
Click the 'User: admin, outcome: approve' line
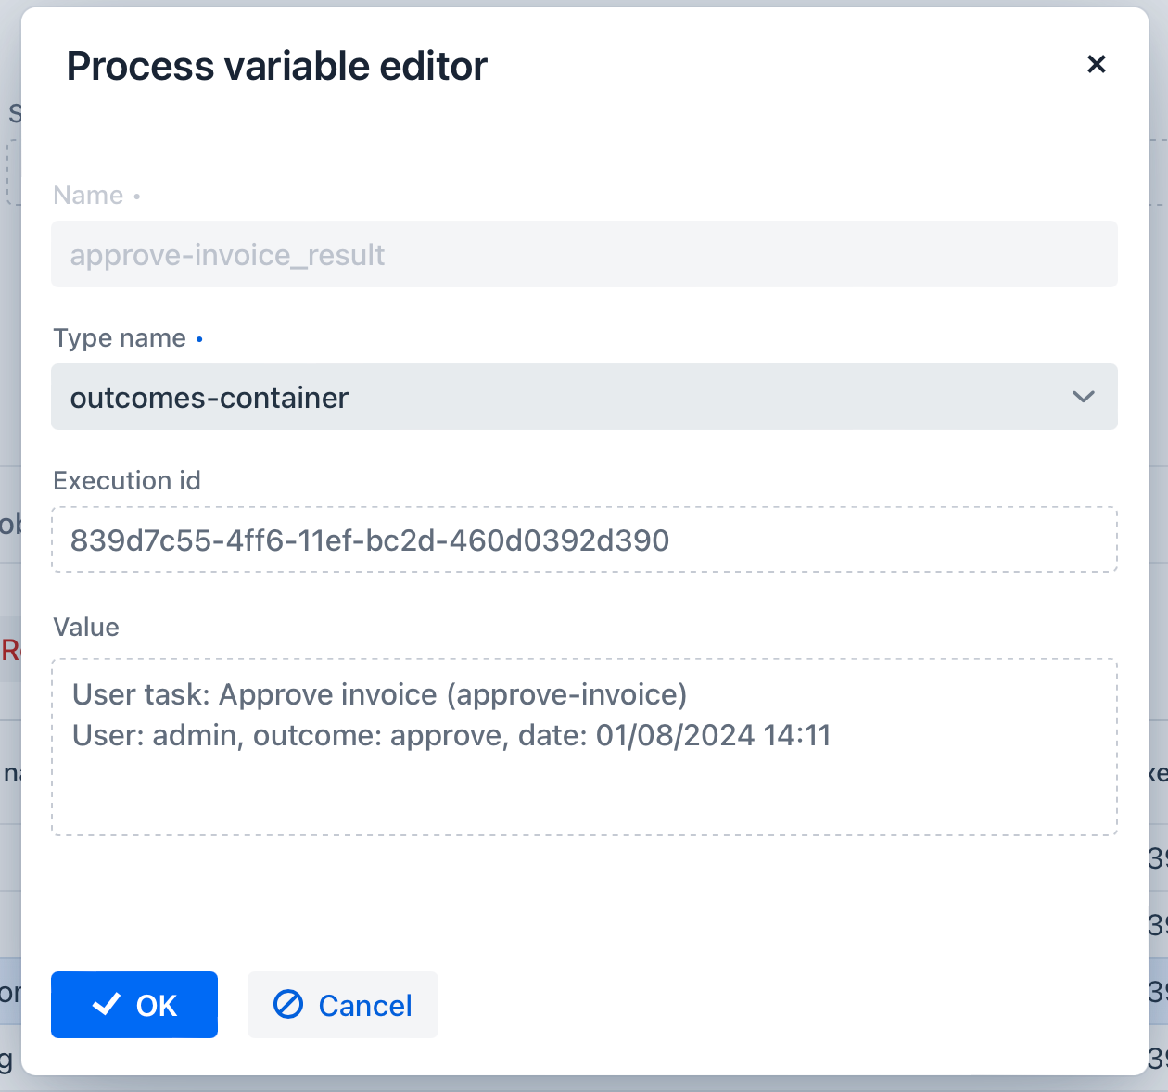(451, 735)
